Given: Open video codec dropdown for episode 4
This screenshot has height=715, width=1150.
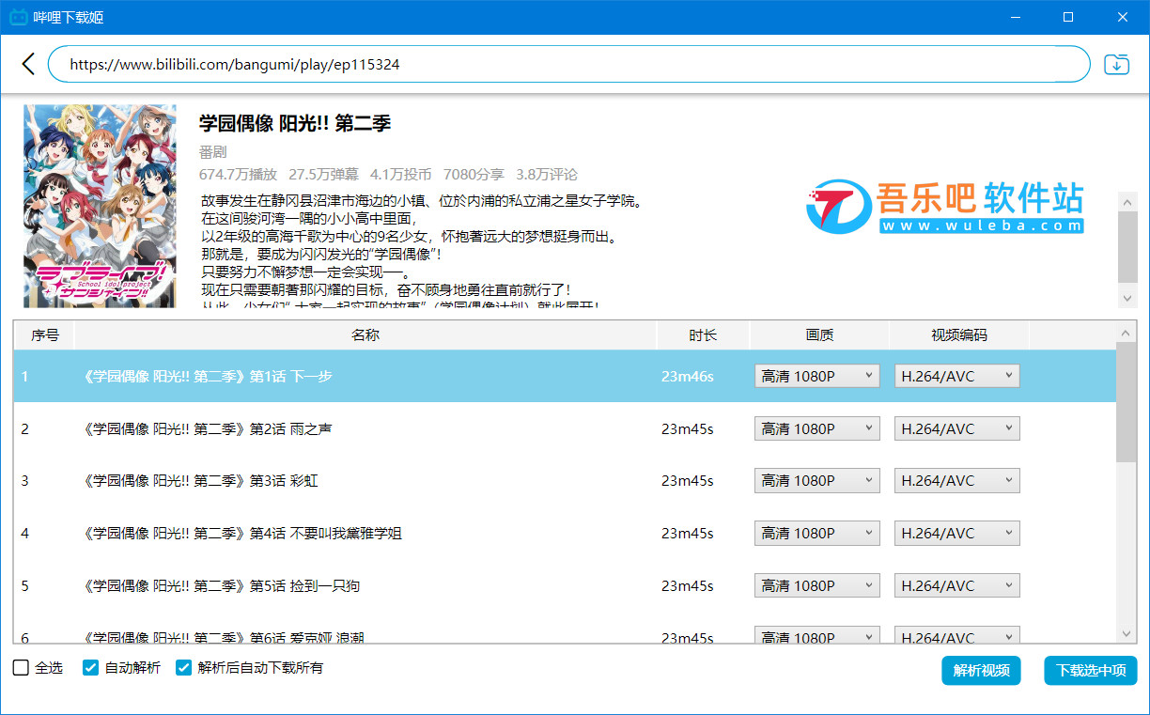Looking at the screenshot, I should pyautogui.click(x=956, y=533).
